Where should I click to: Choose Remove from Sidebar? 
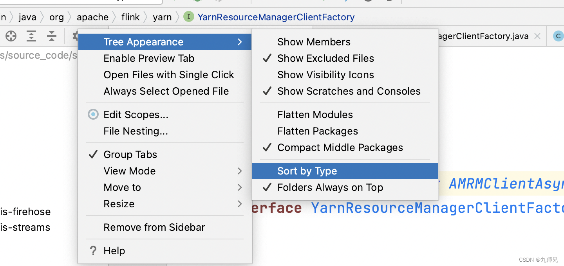[154, 227]
